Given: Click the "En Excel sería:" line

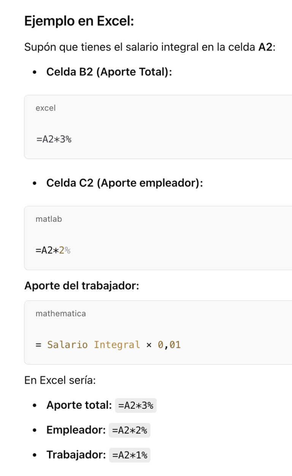Looking at the screenshot, I should pos(60,380).
